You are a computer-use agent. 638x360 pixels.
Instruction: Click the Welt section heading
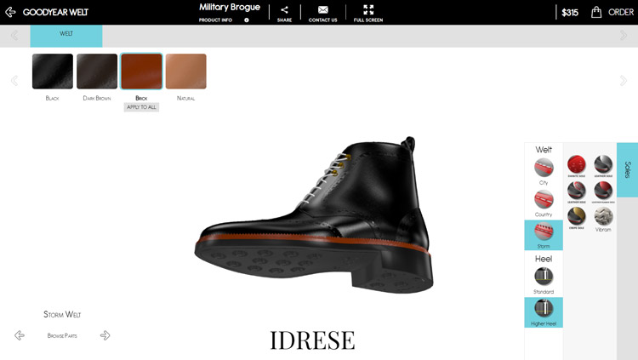pyautogui.click(x=544, y=150)
